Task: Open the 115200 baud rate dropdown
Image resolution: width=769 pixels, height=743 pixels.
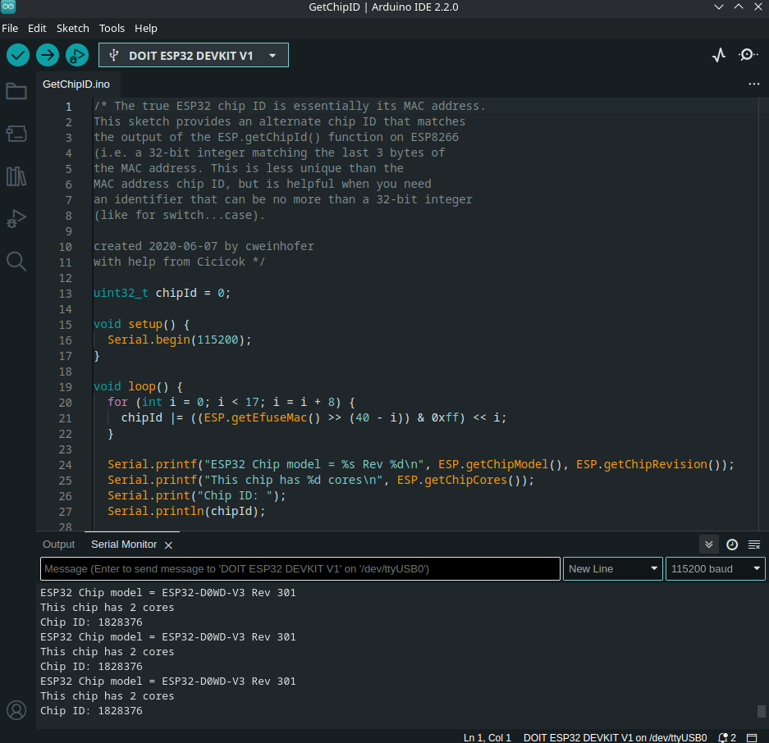Action: [715, 568]
